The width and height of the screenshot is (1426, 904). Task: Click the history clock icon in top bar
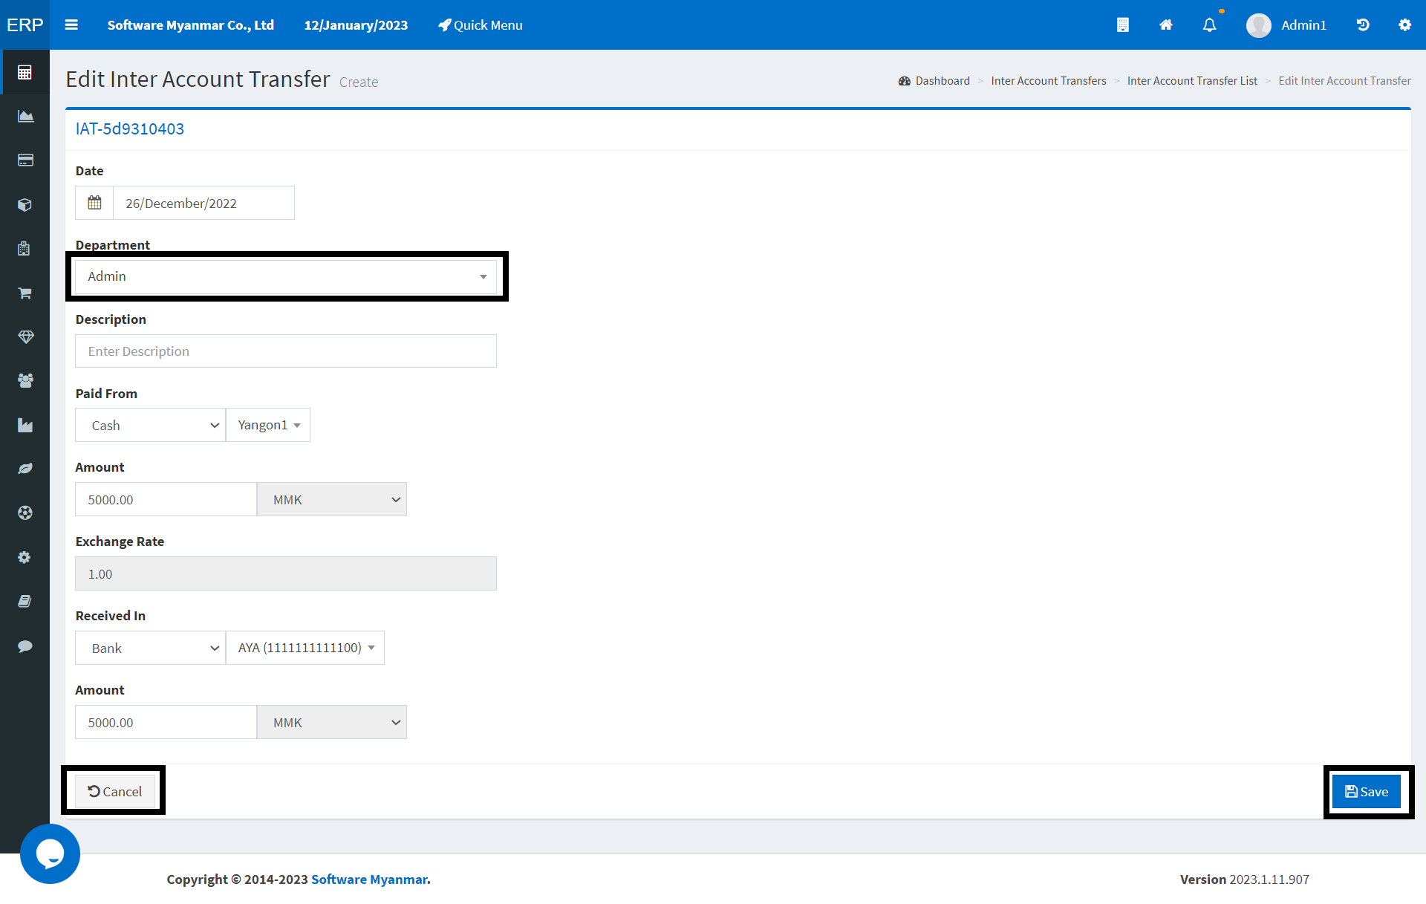[1363, 25]
